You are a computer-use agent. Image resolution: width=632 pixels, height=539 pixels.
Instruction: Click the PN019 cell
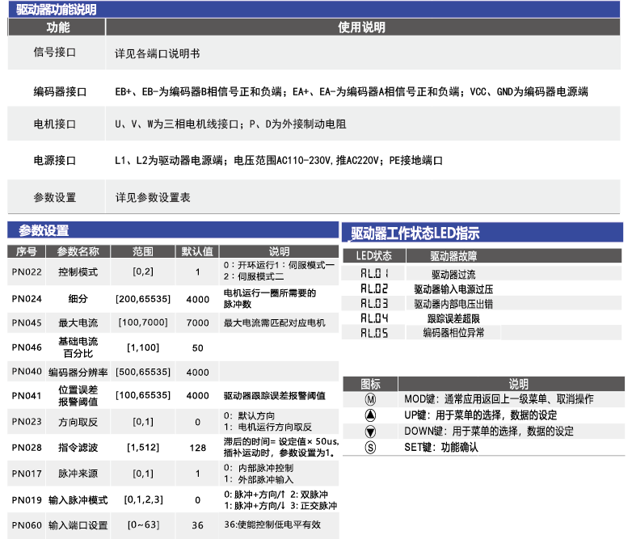(x=27, y=500)
